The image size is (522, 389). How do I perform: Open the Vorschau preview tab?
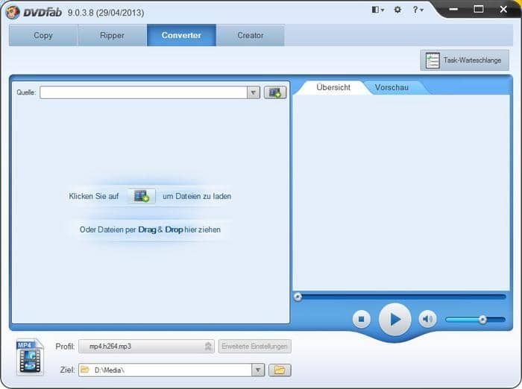click(391, 87)
